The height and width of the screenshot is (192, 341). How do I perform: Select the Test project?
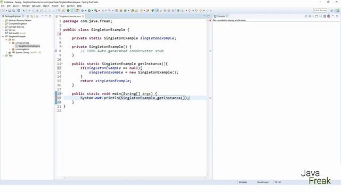(x=11, y=55)
